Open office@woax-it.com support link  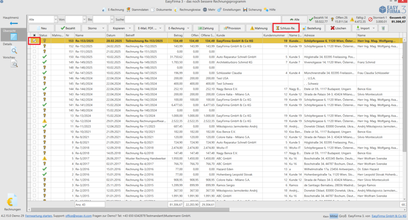tap(78, 216)
